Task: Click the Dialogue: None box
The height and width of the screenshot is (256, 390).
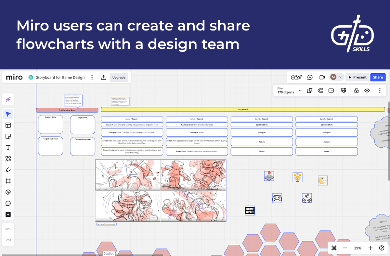Action: 197,132
